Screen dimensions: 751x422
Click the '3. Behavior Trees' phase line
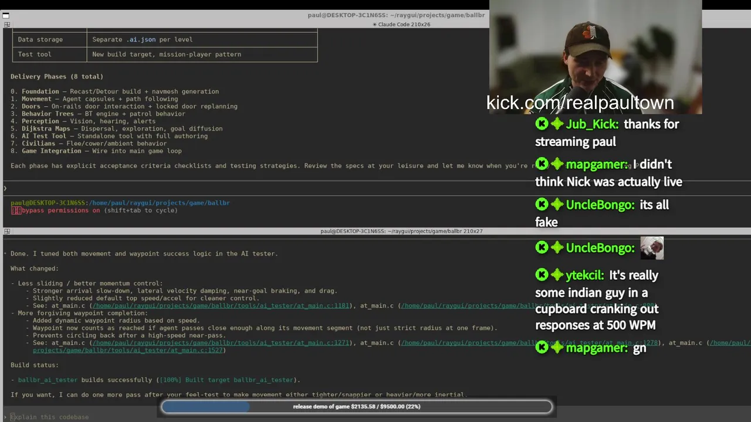click(x=98, y=114)
